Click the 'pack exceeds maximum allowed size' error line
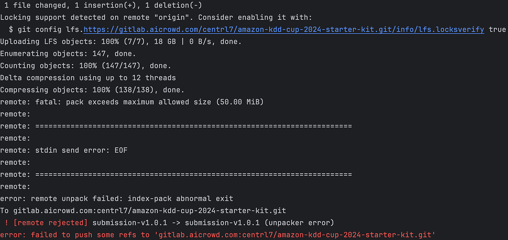Viewport: 508px width, 240px height. [x=132, y=102]
